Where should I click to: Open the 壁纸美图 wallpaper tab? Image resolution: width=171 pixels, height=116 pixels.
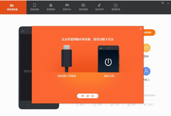[83, 7]
